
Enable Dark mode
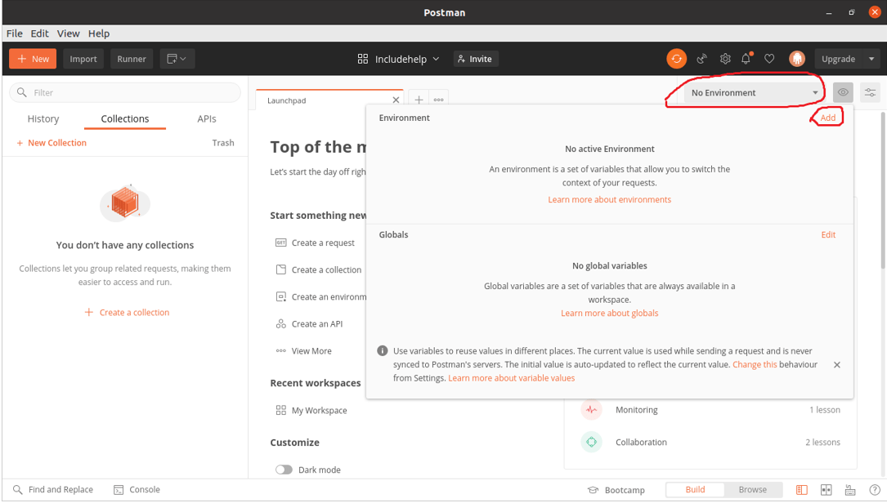tap(284, 470)
